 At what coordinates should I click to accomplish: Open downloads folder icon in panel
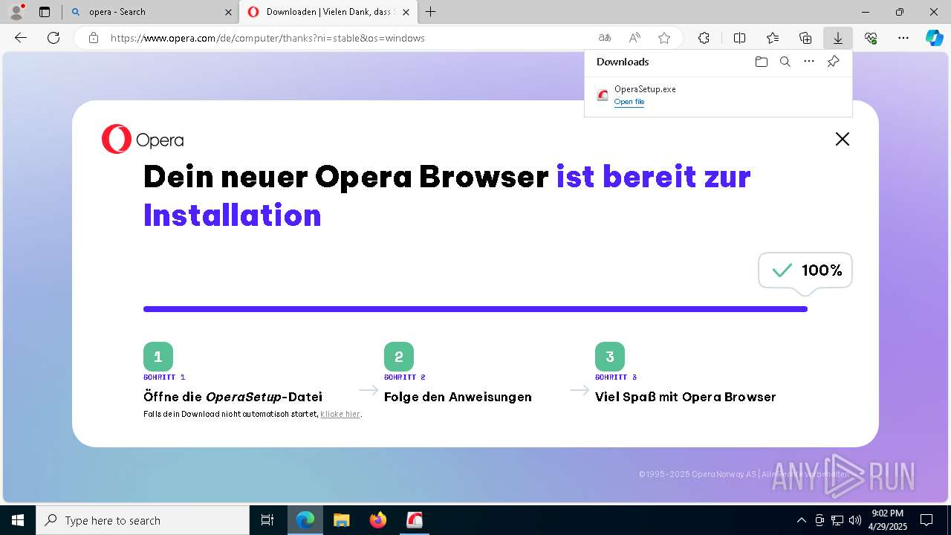pyautogui.click(x=761, y=62)
